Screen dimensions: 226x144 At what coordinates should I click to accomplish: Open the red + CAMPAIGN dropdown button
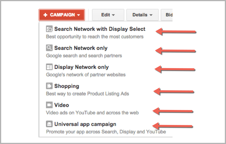62,15
